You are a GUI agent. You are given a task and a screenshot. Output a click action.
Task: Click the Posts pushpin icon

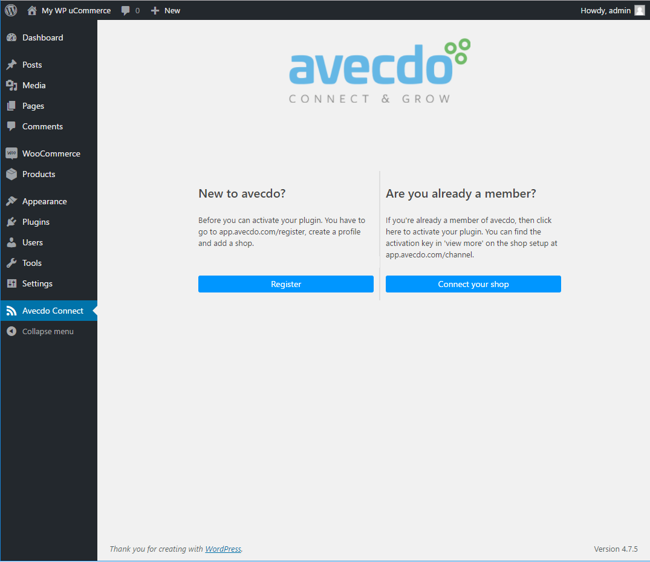[x=11, y=65]
